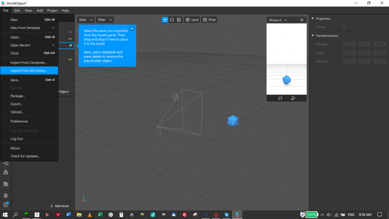The width and height of the screenshot is (389, 219).
Task: Open the bug report icon
Action: click(x=6, y=195)
